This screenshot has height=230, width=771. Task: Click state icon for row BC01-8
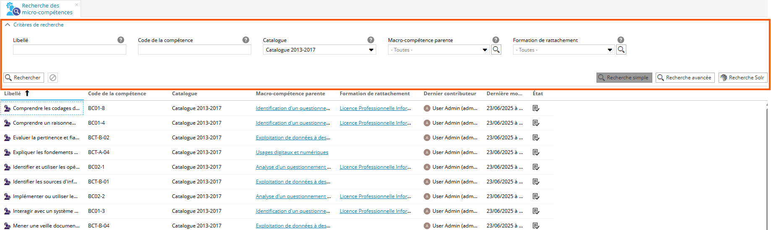536,108
